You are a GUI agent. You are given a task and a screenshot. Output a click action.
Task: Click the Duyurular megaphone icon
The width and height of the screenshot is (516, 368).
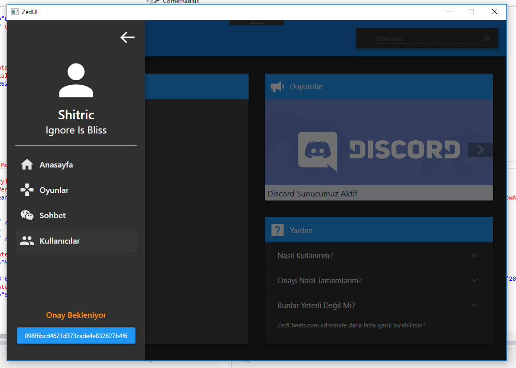click(278, 87)
